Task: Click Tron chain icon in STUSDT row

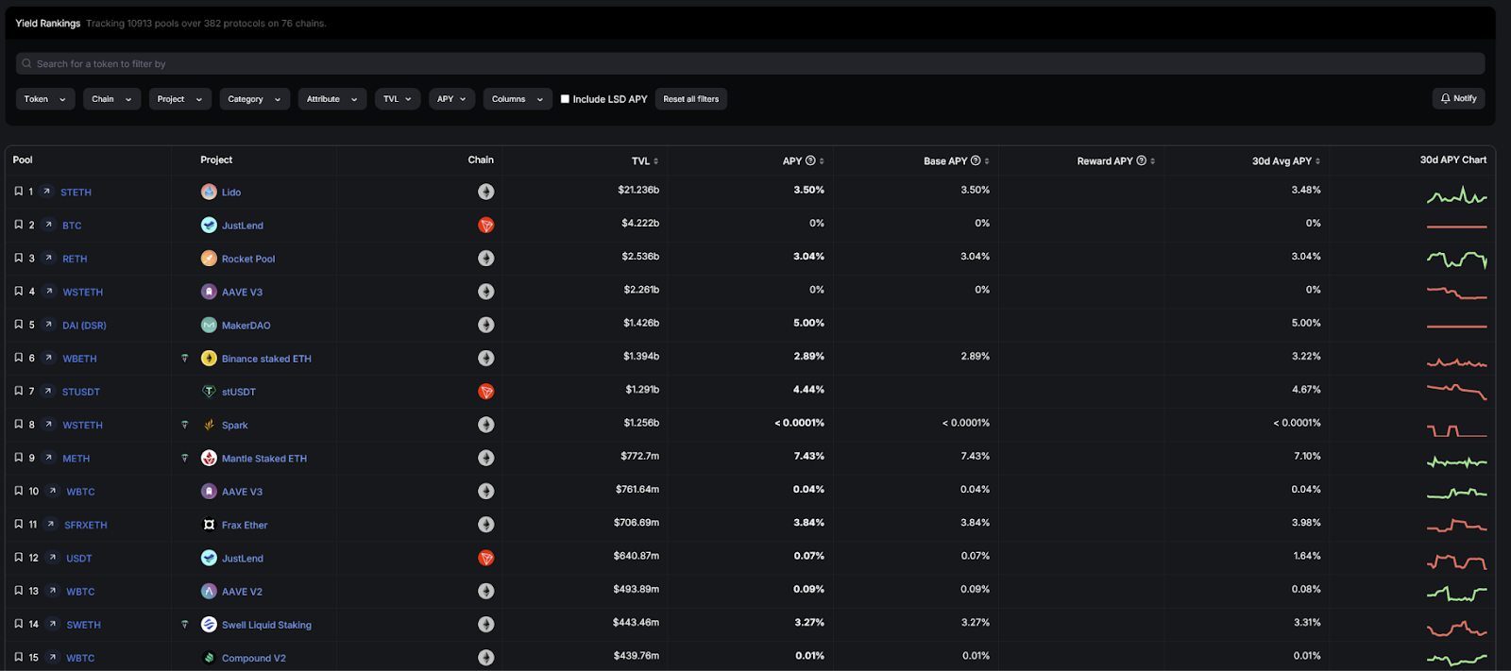Action: point(486,391)
